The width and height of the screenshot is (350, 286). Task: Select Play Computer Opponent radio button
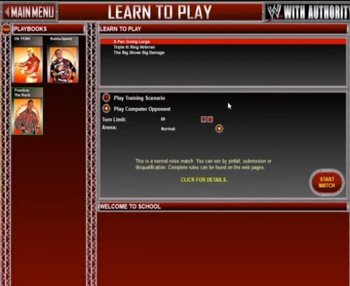(x=106, y=108)
